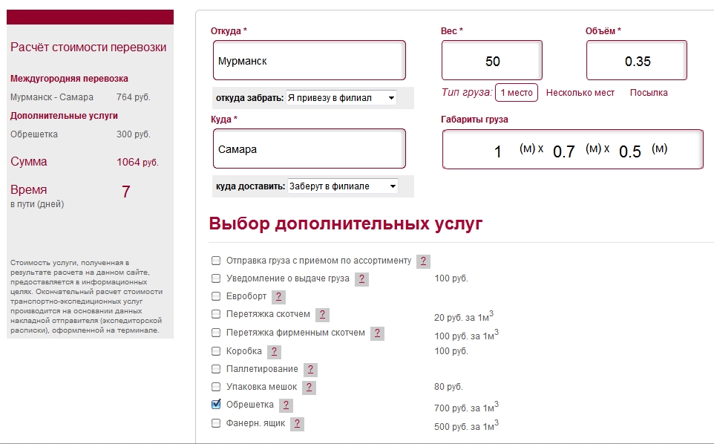Choose the 'Посылка' cargo type link
Image resolution: width=714 pixels, height=444 pixels.
click(649, 93)
